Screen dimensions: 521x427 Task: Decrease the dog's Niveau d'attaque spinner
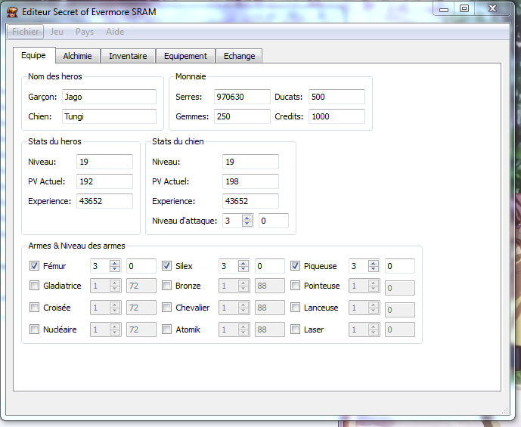click(x=247, y=224)
